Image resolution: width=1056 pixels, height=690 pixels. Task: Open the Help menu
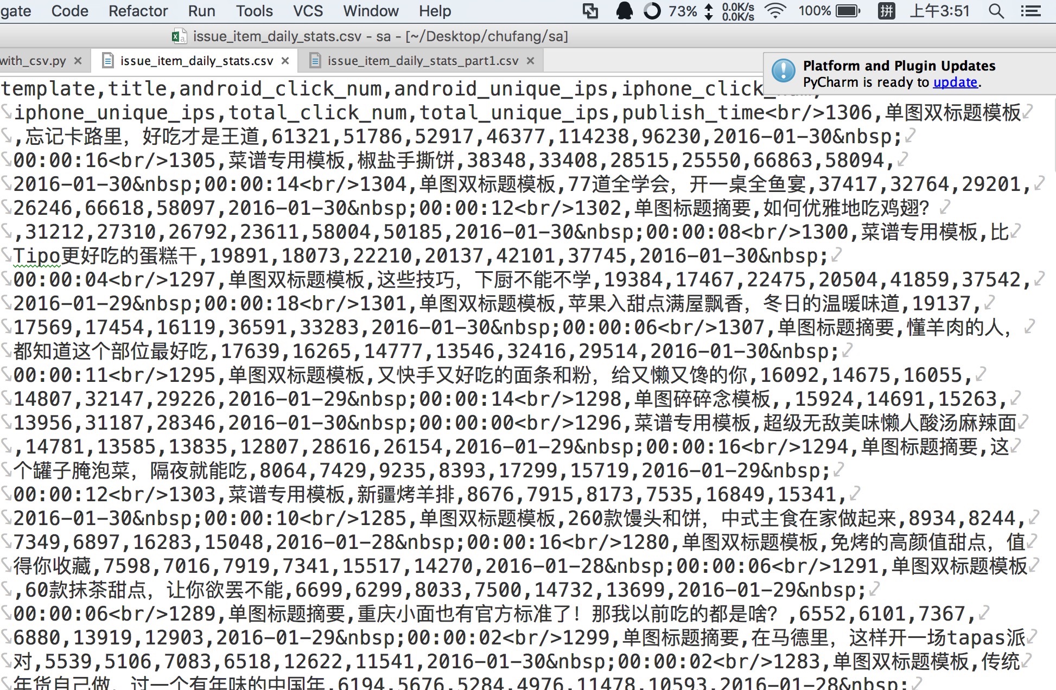(x=435, y=11)
